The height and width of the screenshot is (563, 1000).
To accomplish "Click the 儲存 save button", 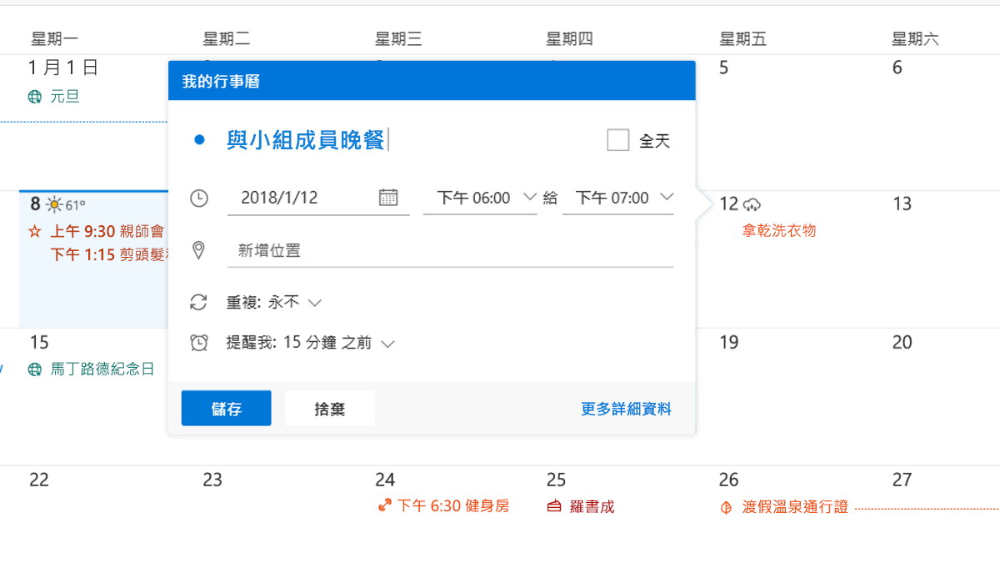I will (x=227, y=409).
